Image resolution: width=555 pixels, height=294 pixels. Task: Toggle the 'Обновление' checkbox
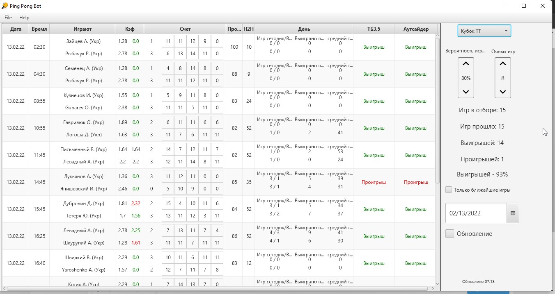450,234
